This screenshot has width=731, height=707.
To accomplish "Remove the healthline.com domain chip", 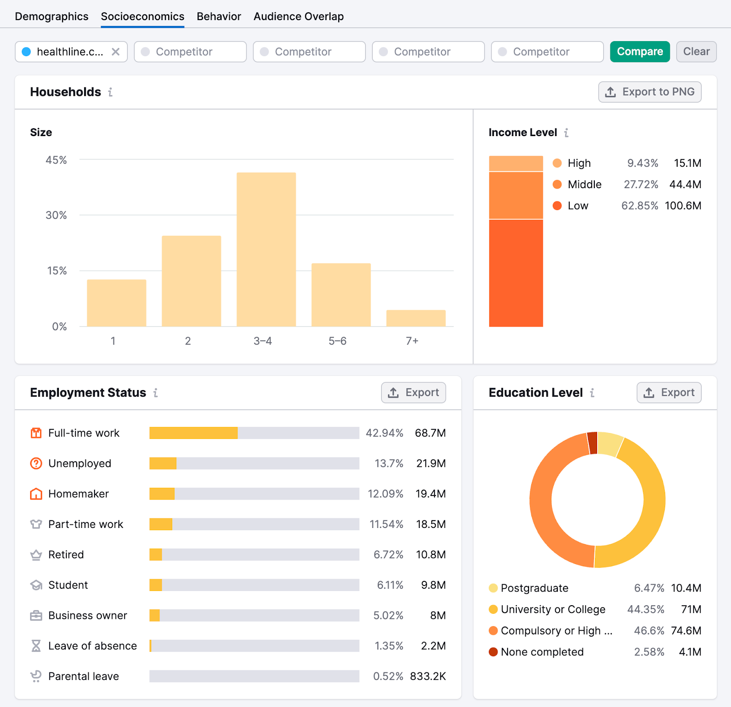I will coord(117,52).
